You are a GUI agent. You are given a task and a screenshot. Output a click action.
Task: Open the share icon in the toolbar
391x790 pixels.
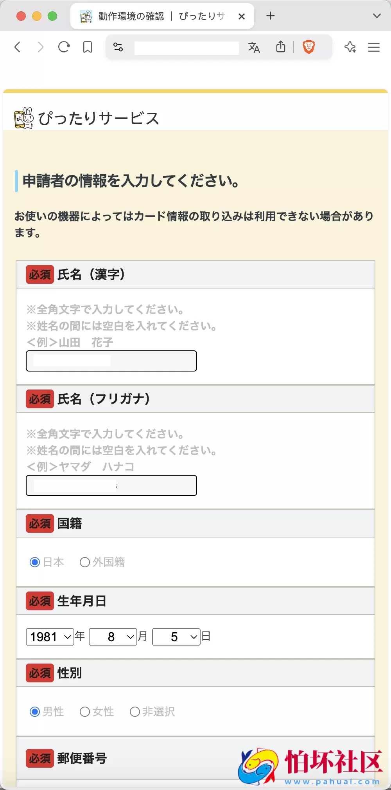pos(281,47)
